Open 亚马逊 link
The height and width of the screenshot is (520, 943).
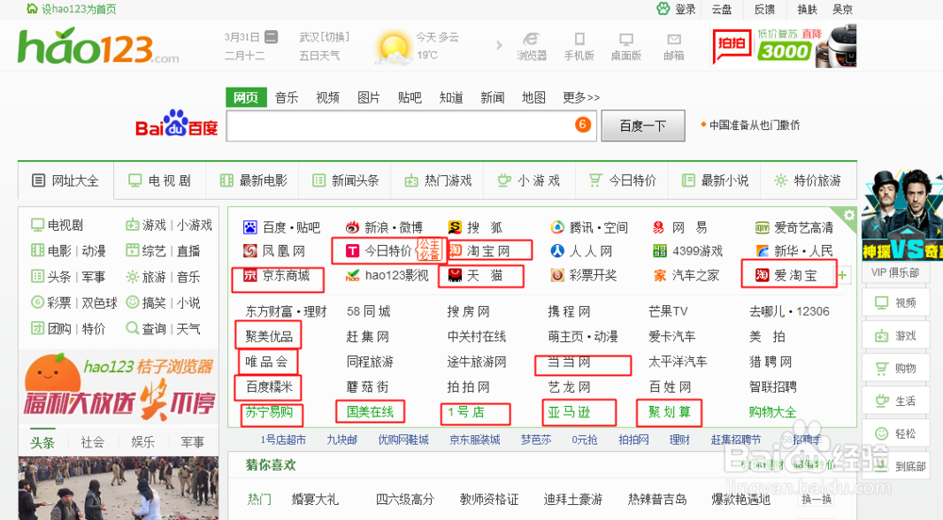tap(569, 413)
